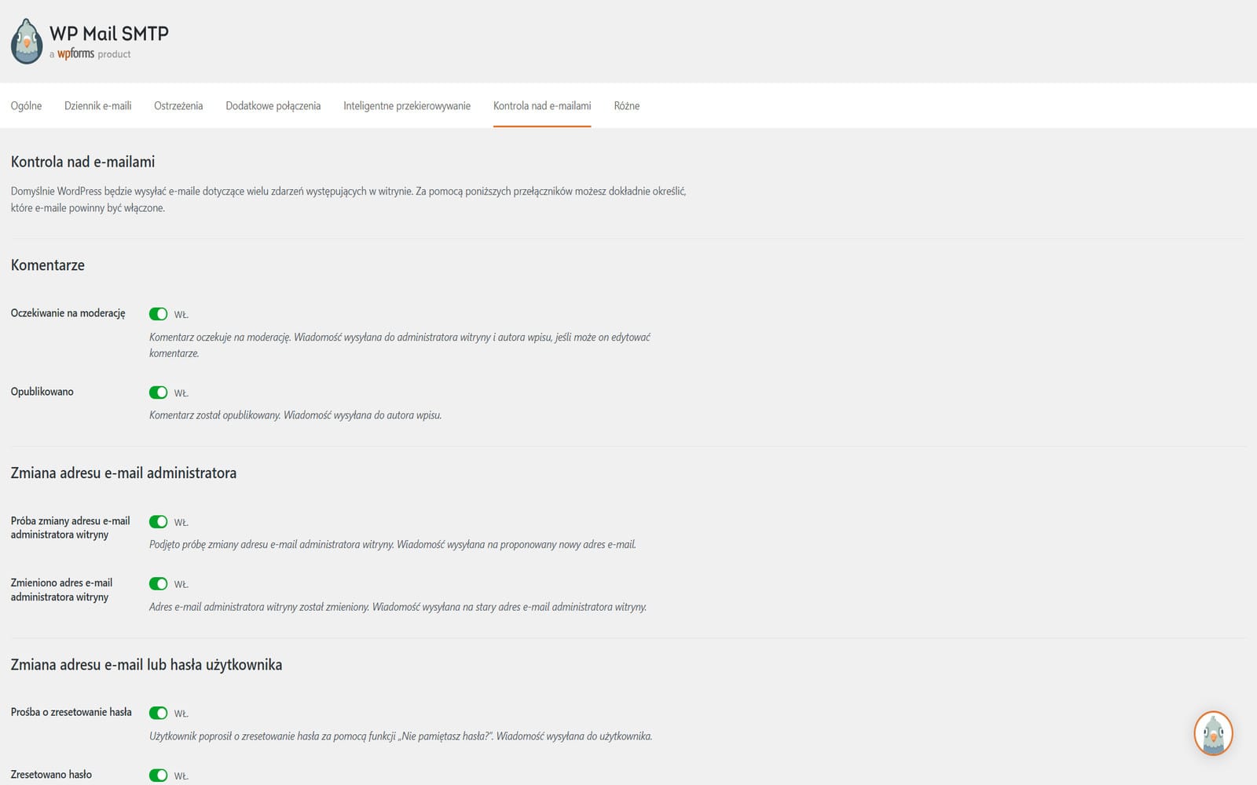The height and width of the screenshot is (785, 1257).
Task: Open the Dodatkowe połączenia tab
Action: (273, 106)
